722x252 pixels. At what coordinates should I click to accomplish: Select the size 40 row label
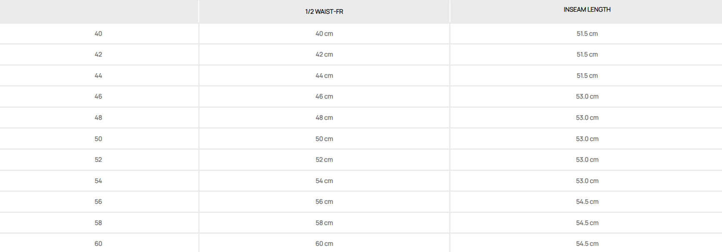98,34
